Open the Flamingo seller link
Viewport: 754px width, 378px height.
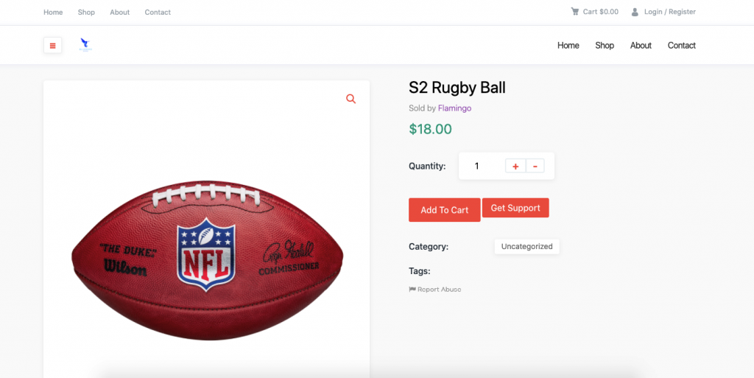coord(454,108)
